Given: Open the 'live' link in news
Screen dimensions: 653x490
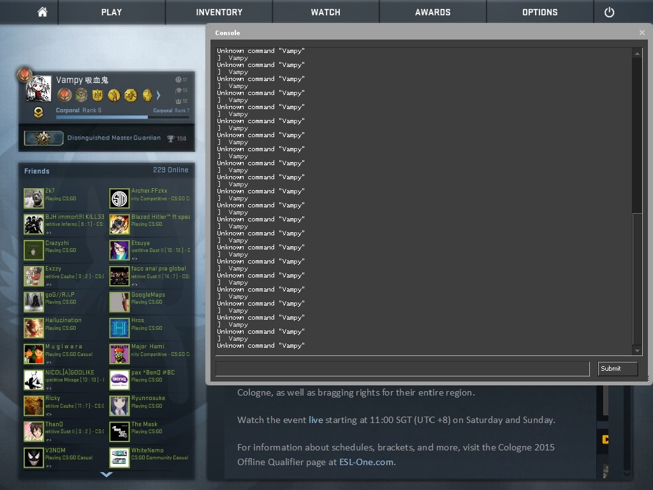Looking at the screenshot, I should coord(316,420).
